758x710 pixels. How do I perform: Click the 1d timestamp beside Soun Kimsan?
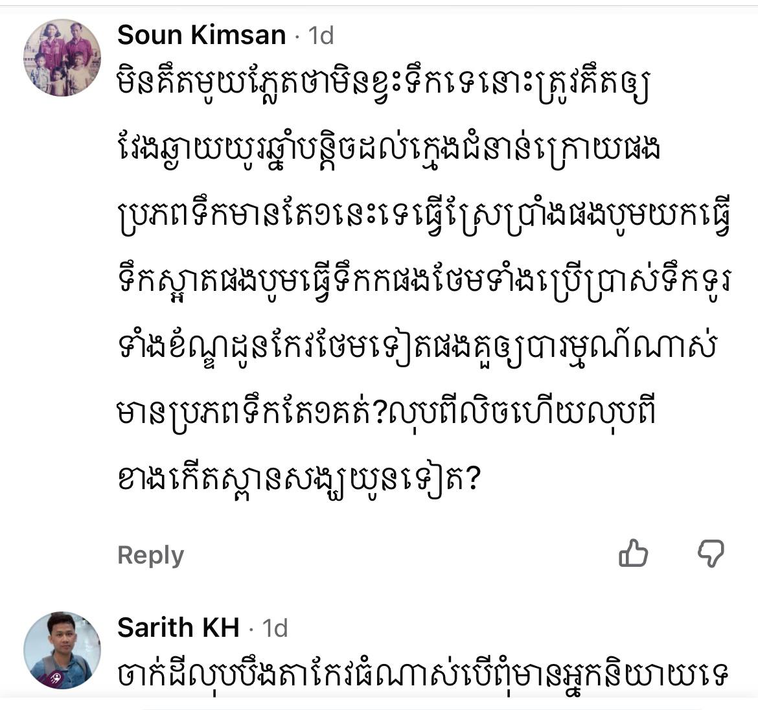(321, 36)
